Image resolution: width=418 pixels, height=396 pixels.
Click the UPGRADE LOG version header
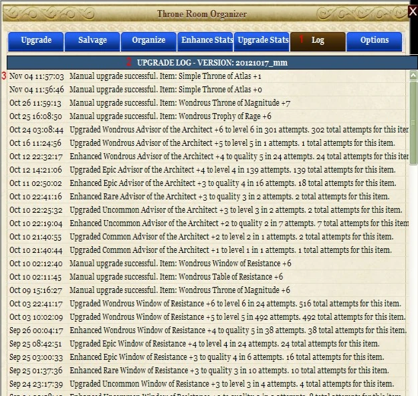212,63
